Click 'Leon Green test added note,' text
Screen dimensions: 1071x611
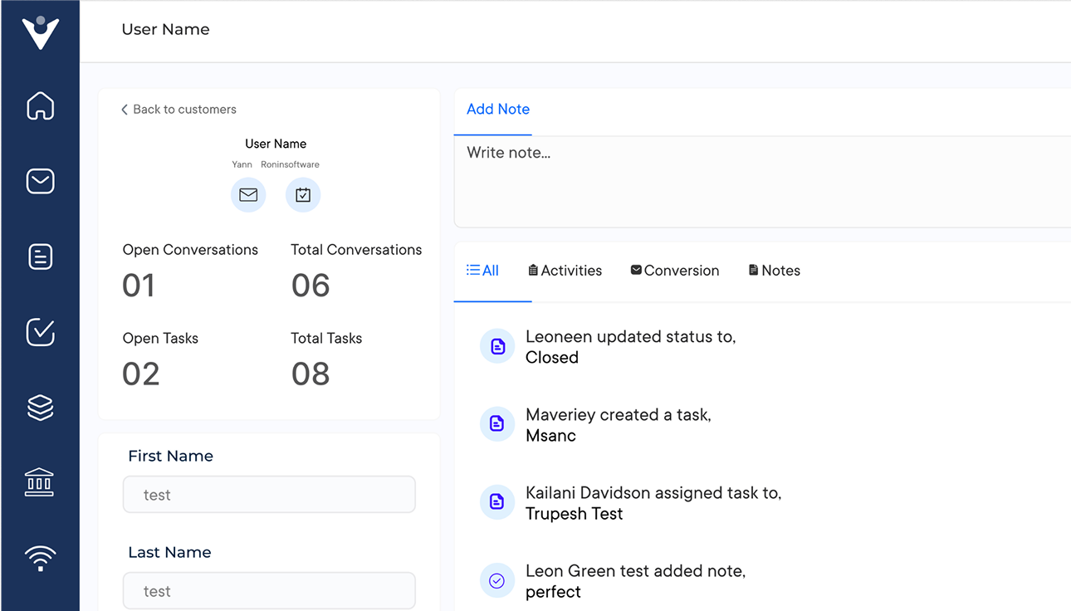[636, 571]
